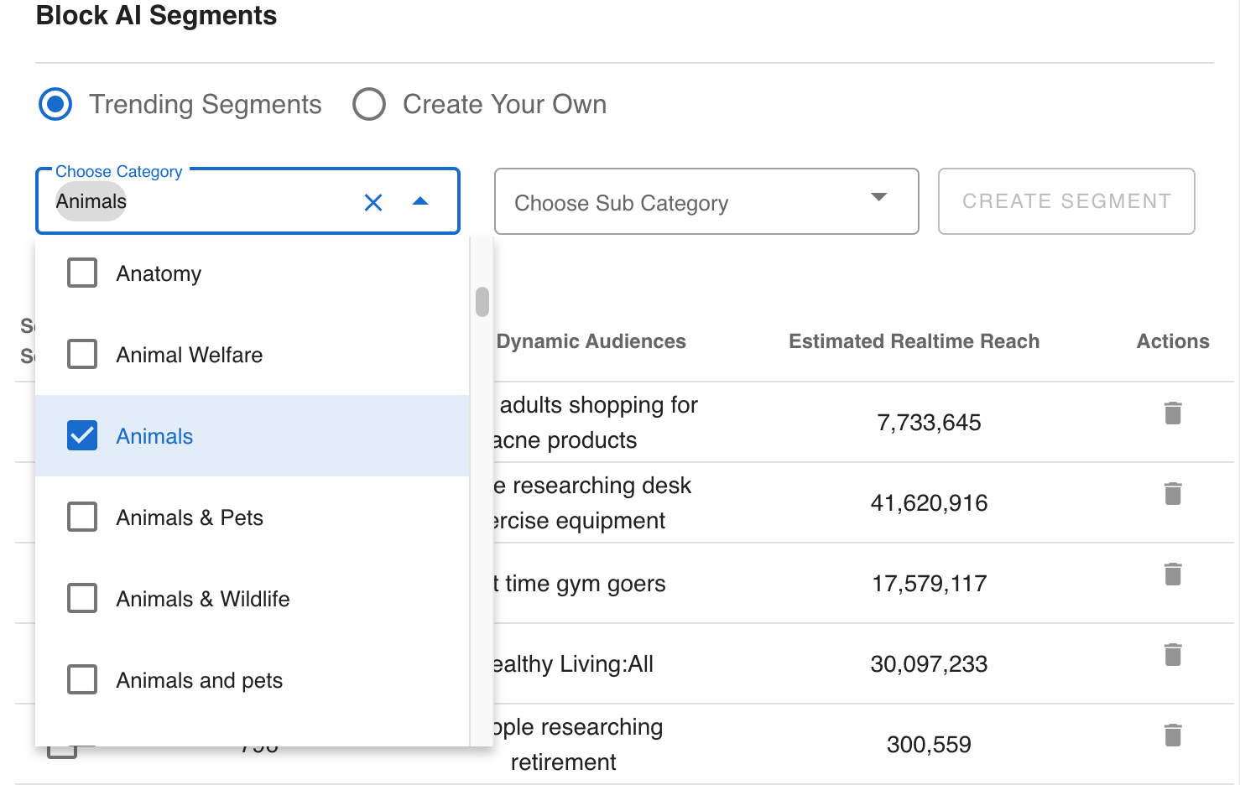Viewport: 1240px width, 785px height.
Task: Open the Choose Sub Category dropdown
Action: [706, 201]
